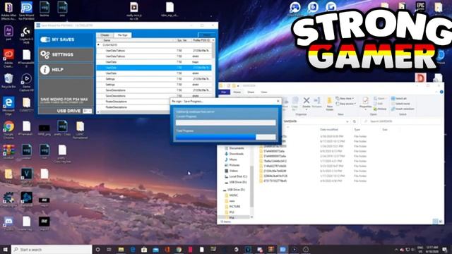Open the Share ribbon tab in Explorer
The image size is (452, 254).
(251, 92)
